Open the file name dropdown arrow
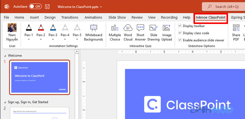 [101, 7]
